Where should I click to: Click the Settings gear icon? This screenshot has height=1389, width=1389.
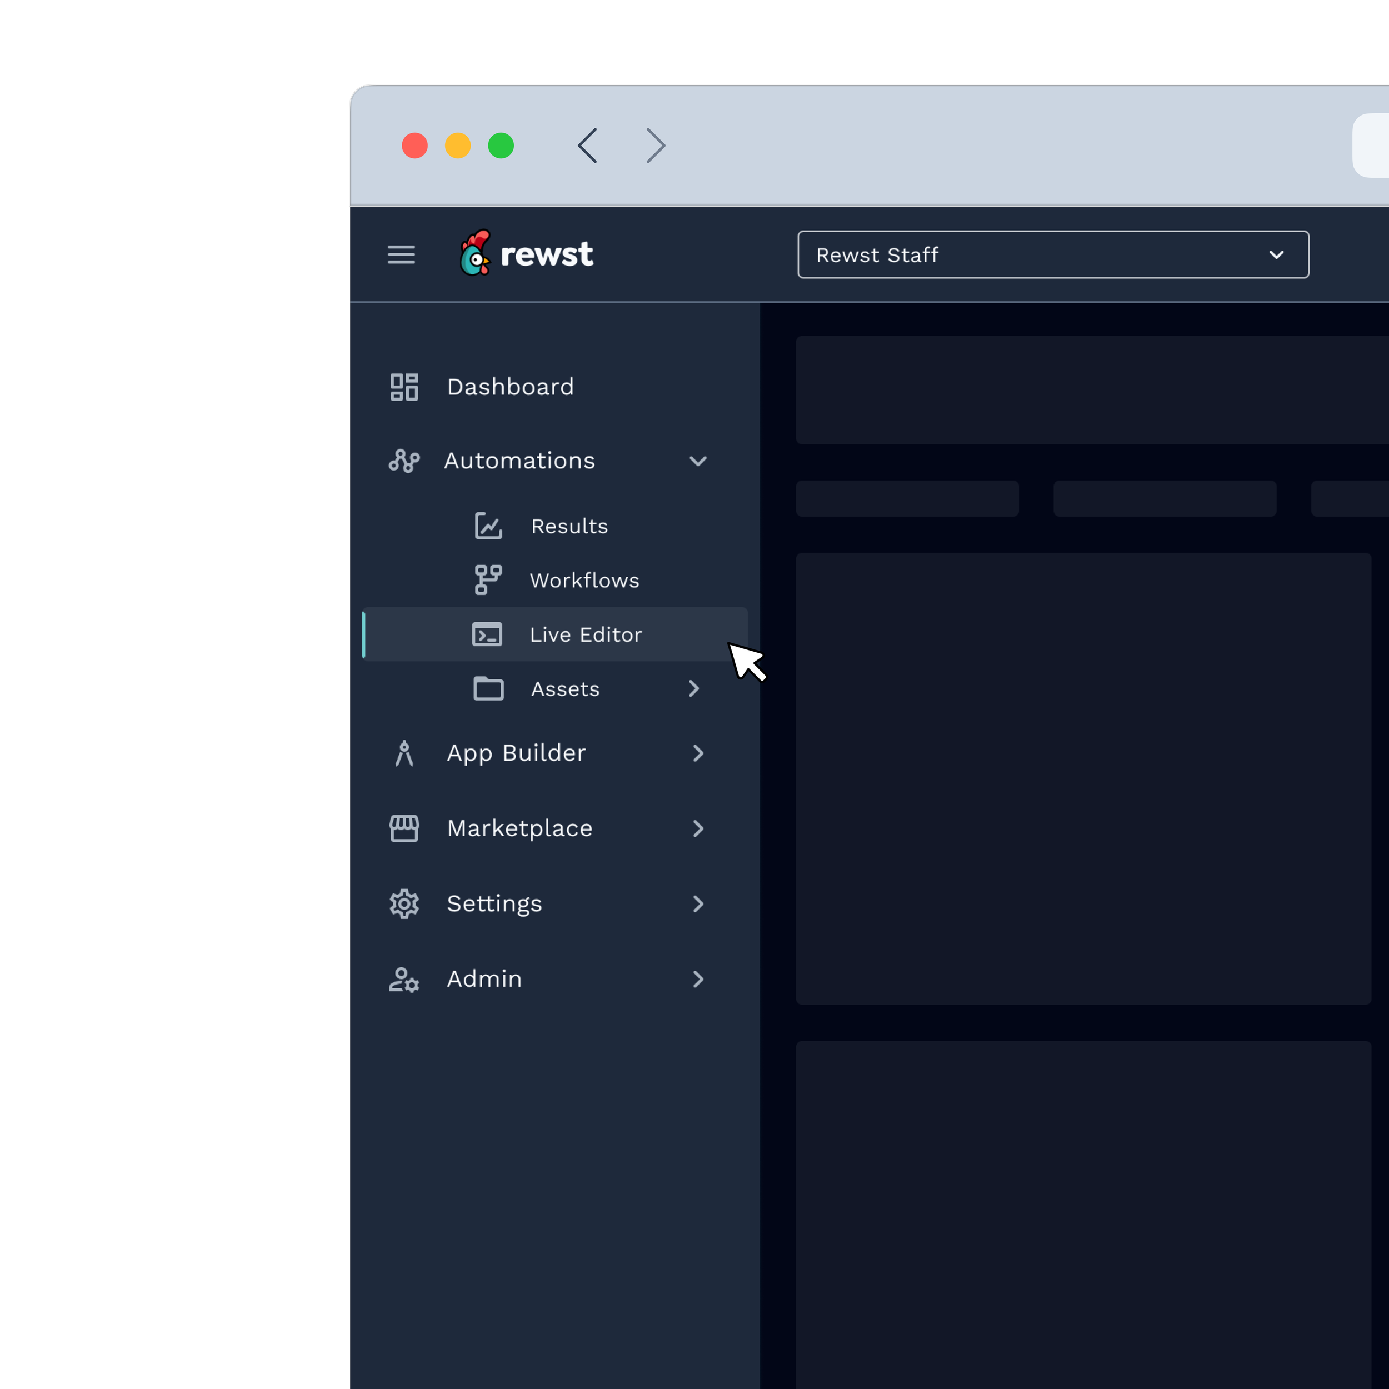click(404, 904)
